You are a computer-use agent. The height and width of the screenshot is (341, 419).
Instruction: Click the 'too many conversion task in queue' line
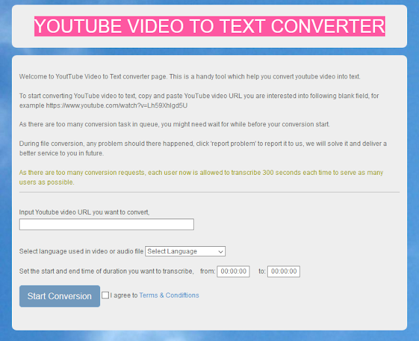[x=175, y=124]
